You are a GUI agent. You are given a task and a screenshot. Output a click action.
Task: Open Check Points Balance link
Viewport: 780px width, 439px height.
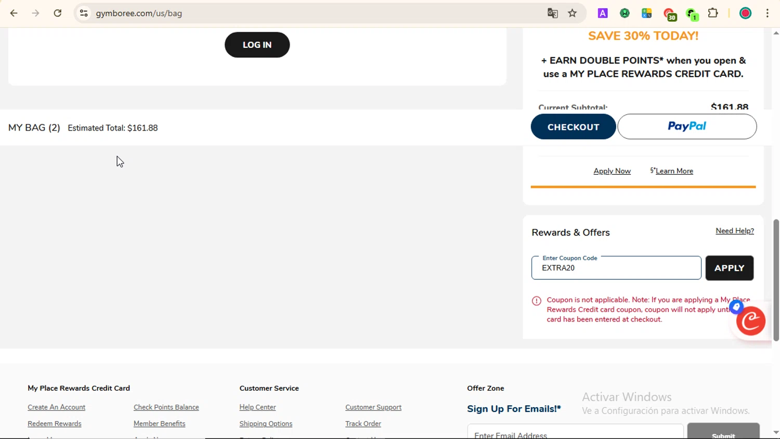(166, 407)
